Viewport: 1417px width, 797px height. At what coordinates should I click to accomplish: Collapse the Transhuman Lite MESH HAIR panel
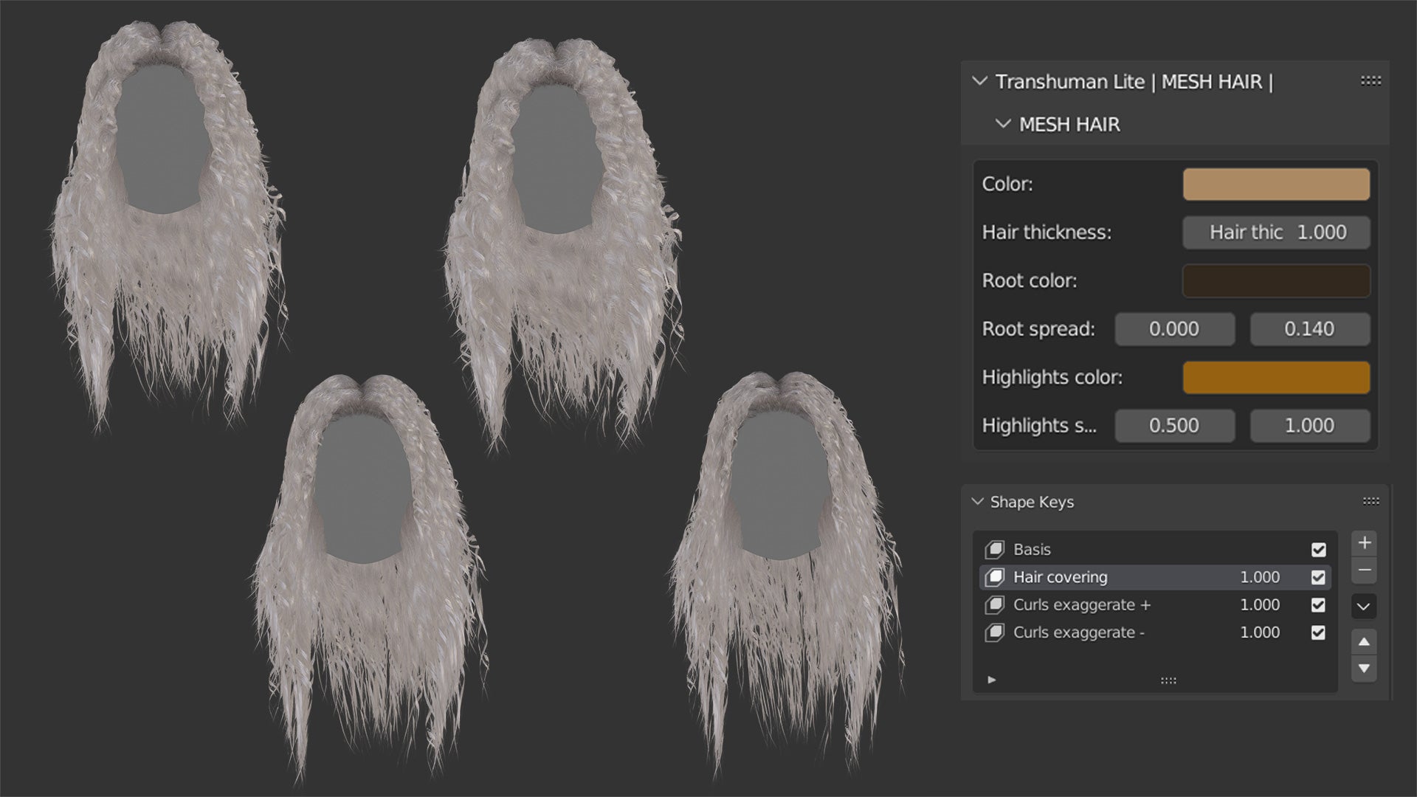980,81
